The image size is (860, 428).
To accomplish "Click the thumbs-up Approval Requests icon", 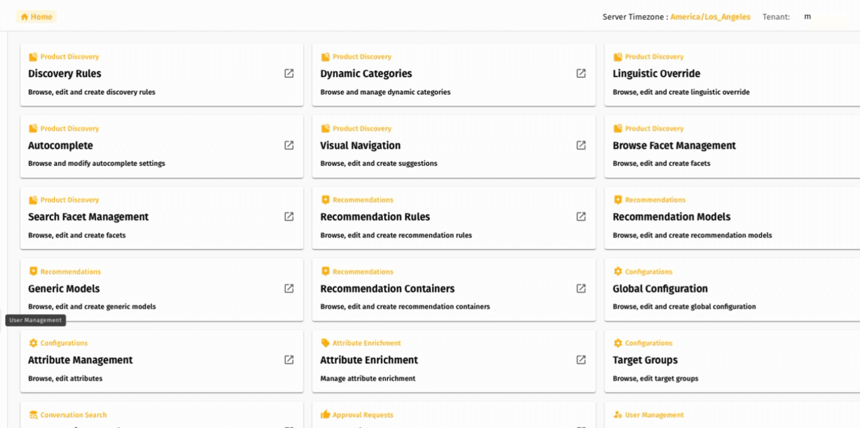I will (325, 415).
